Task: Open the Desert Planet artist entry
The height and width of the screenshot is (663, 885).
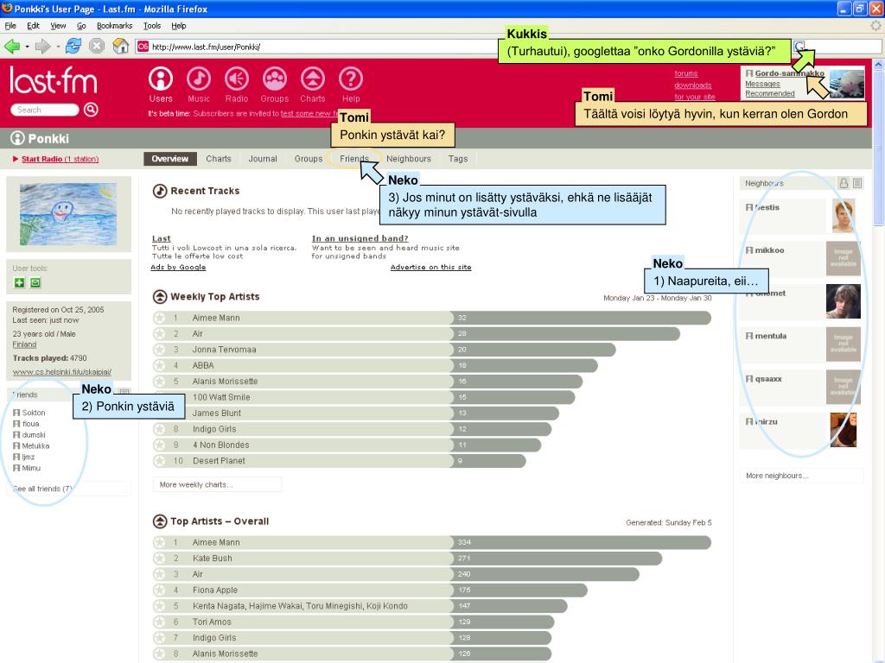Action: [x=219, y=461]
